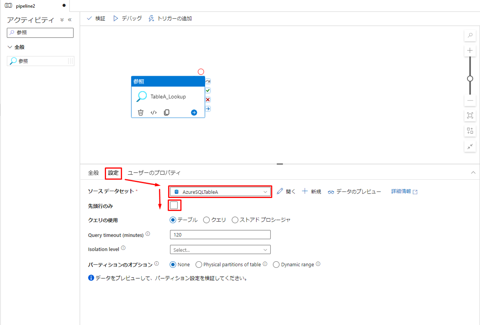The image size is (480, 325).
Task: Zoom in the canvas with plus button
Action: tap(470, 50)
